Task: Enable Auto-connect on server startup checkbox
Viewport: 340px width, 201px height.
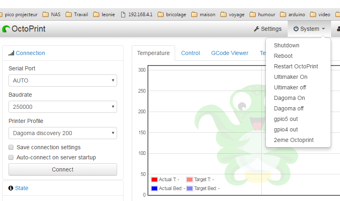Action: pyautogui.click(x=11, y=157)
